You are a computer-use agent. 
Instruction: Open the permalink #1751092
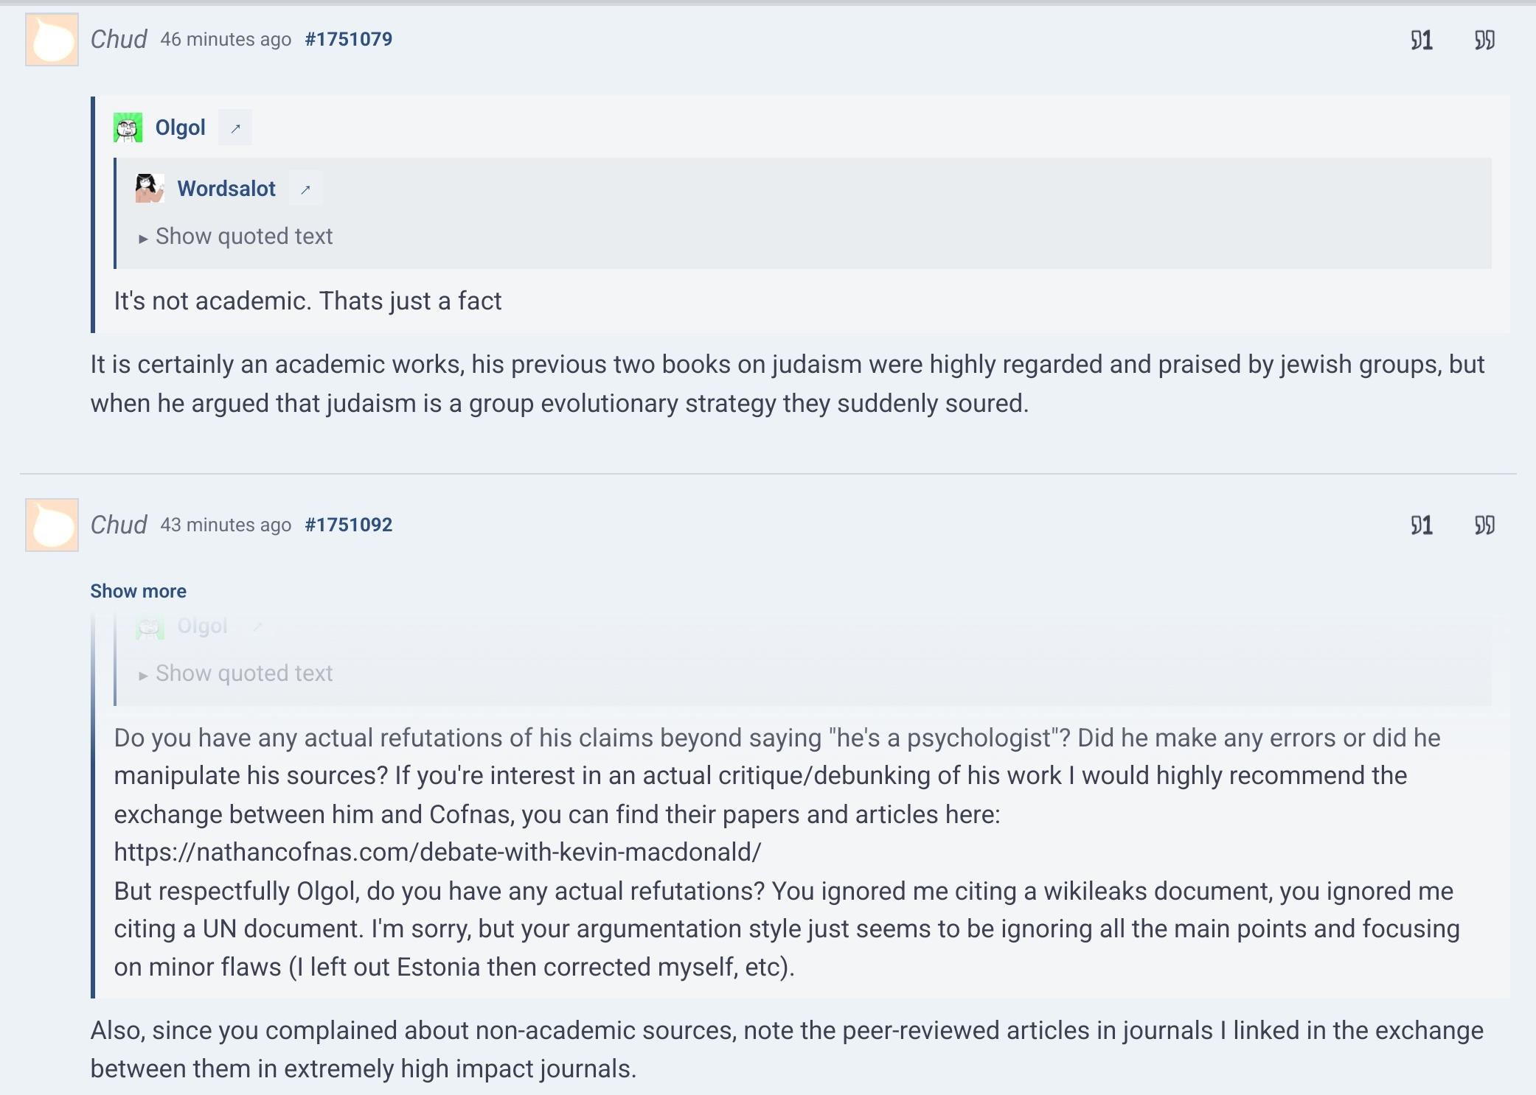click(x=348, y=525)
